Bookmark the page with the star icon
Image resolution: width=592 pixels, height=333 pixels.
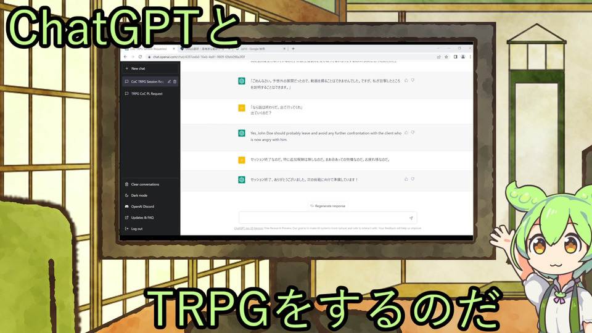tap(446, 57)
